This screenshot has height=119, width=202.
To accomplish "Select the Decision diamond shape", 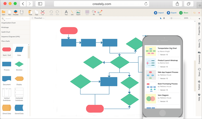I will click(19, 66).
